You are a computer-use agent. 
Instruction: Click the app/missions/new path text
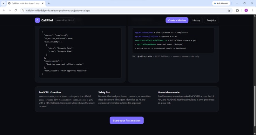(144, 32)
